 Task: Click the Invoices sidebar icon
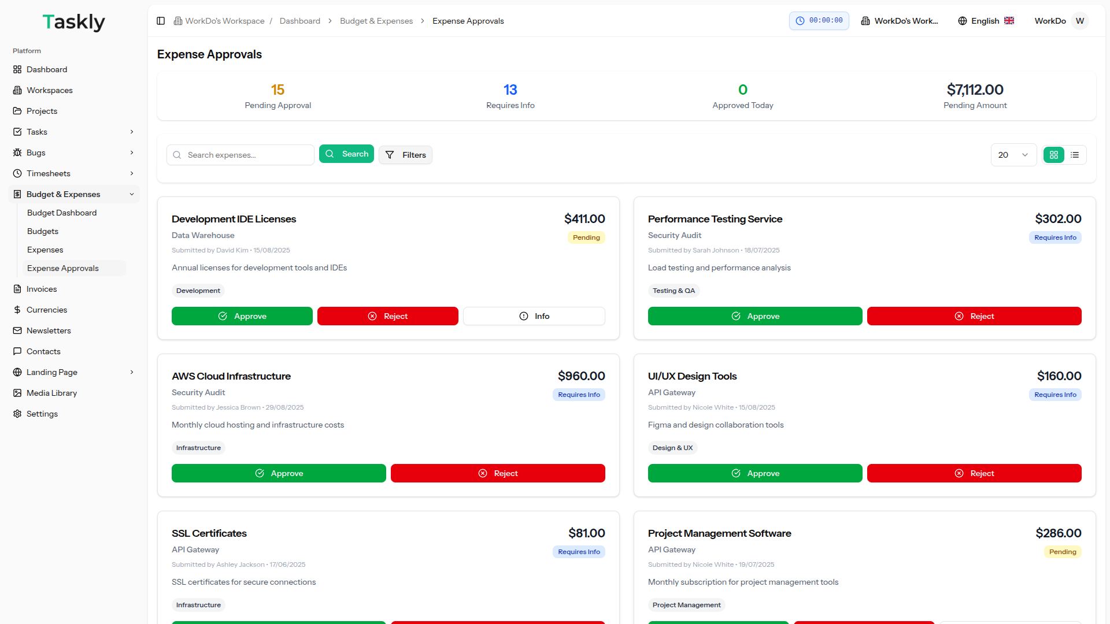pyautogui.click(x=17, y=289)
